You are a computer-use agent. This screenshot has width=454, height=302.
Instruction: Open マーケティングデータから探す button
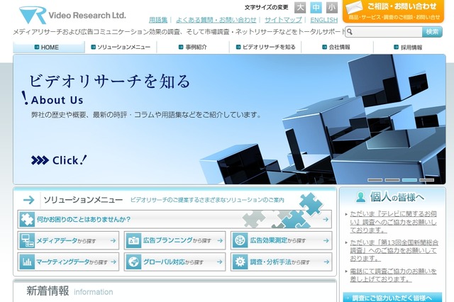point(68,262)
